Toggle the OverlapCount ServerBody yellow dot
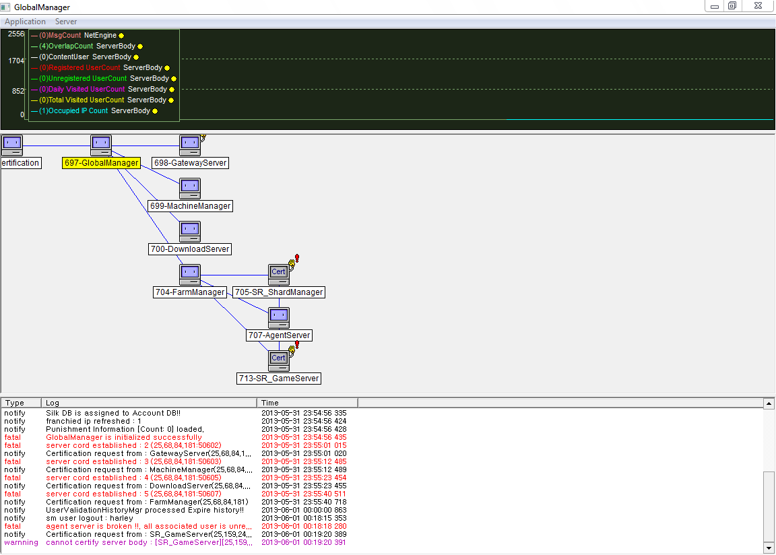The image size is (776, 555). 140,46
